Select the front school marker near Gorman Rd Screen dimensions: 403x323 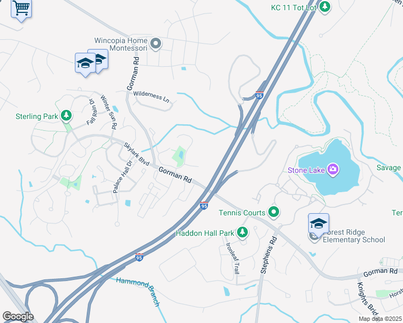(x=85, y=64)
